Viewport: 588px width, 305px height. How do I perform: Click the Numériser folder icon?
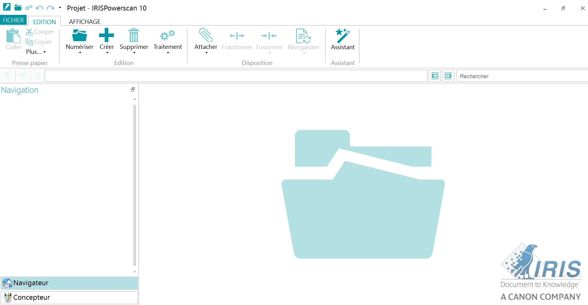(x=80, y=35)
